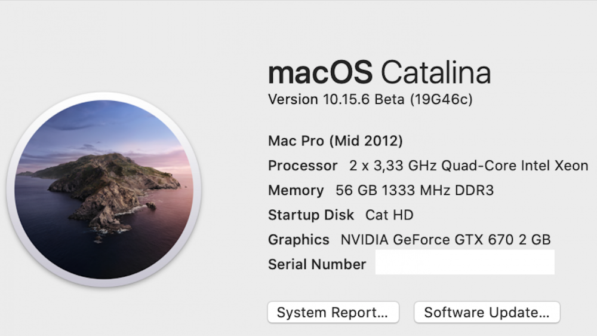
Task: Click the Graphics label
Action: (298, 240)
